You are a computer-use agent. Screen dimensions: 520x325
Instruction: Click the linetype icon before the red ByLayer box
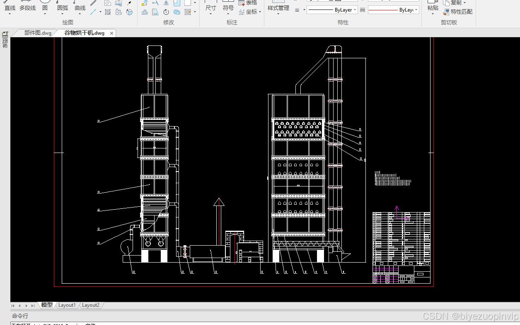(x=363, y=10)
